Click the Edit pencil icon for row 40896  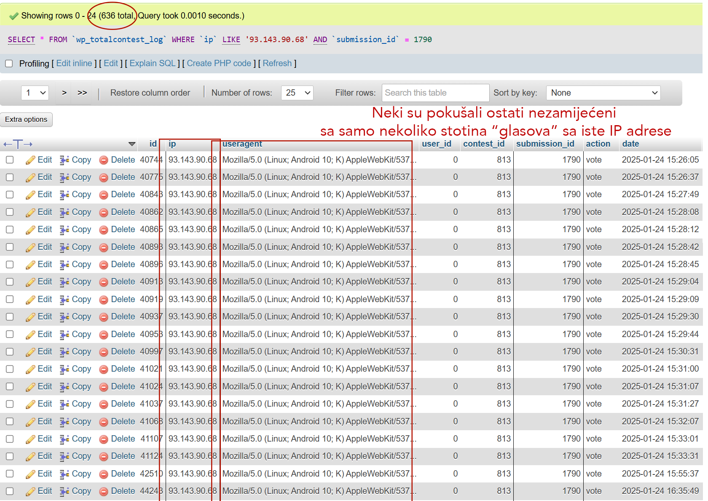tap(30, 265)
